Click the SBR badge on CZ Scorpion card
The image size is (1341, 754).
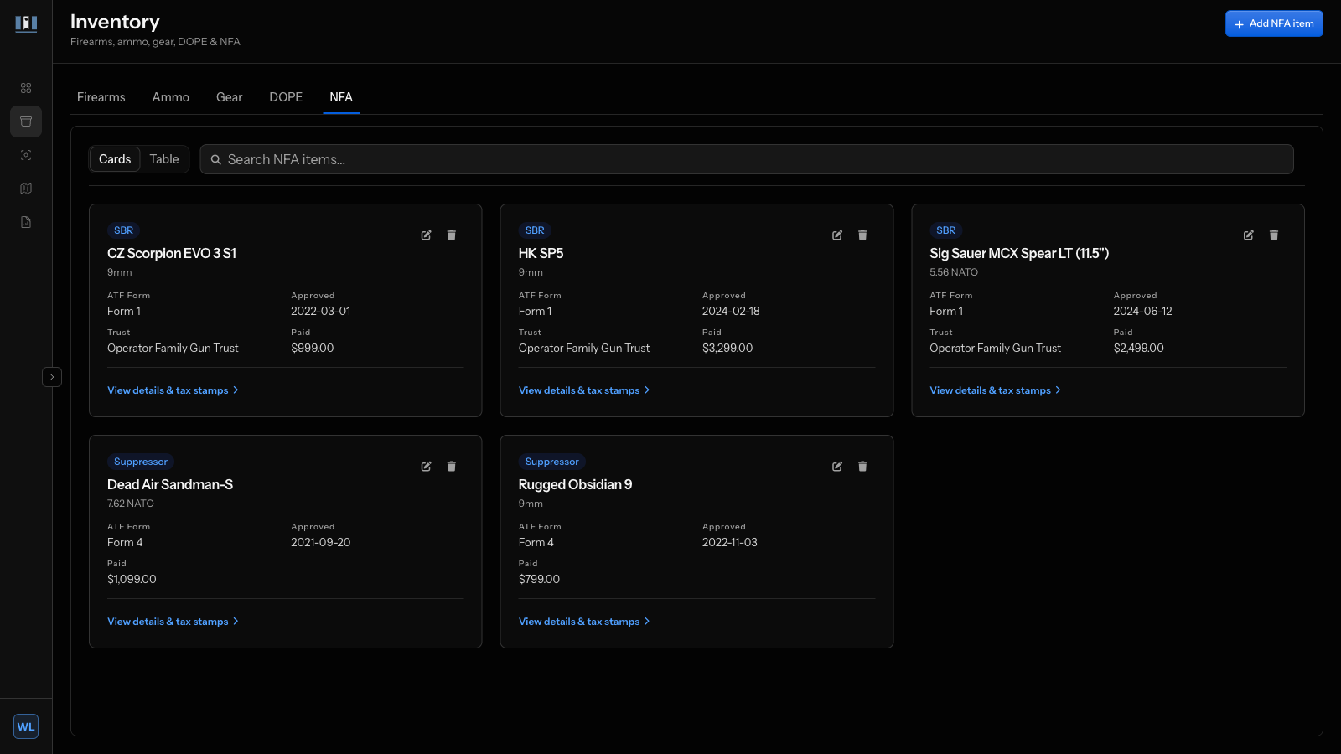point(124,230)
